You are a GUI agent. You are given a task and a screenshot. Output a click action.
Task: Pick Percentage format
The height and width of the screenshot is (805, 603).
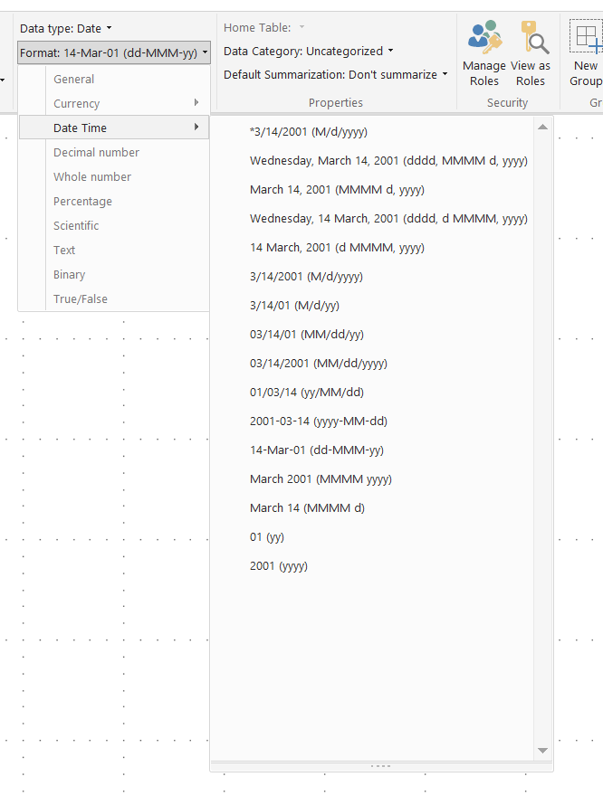coord(113,201)
